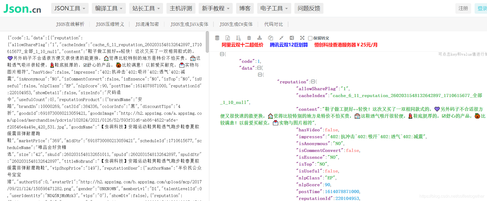Click the false value of hasVideo
The height and width of the screenshot is (201, 487).
331,130
